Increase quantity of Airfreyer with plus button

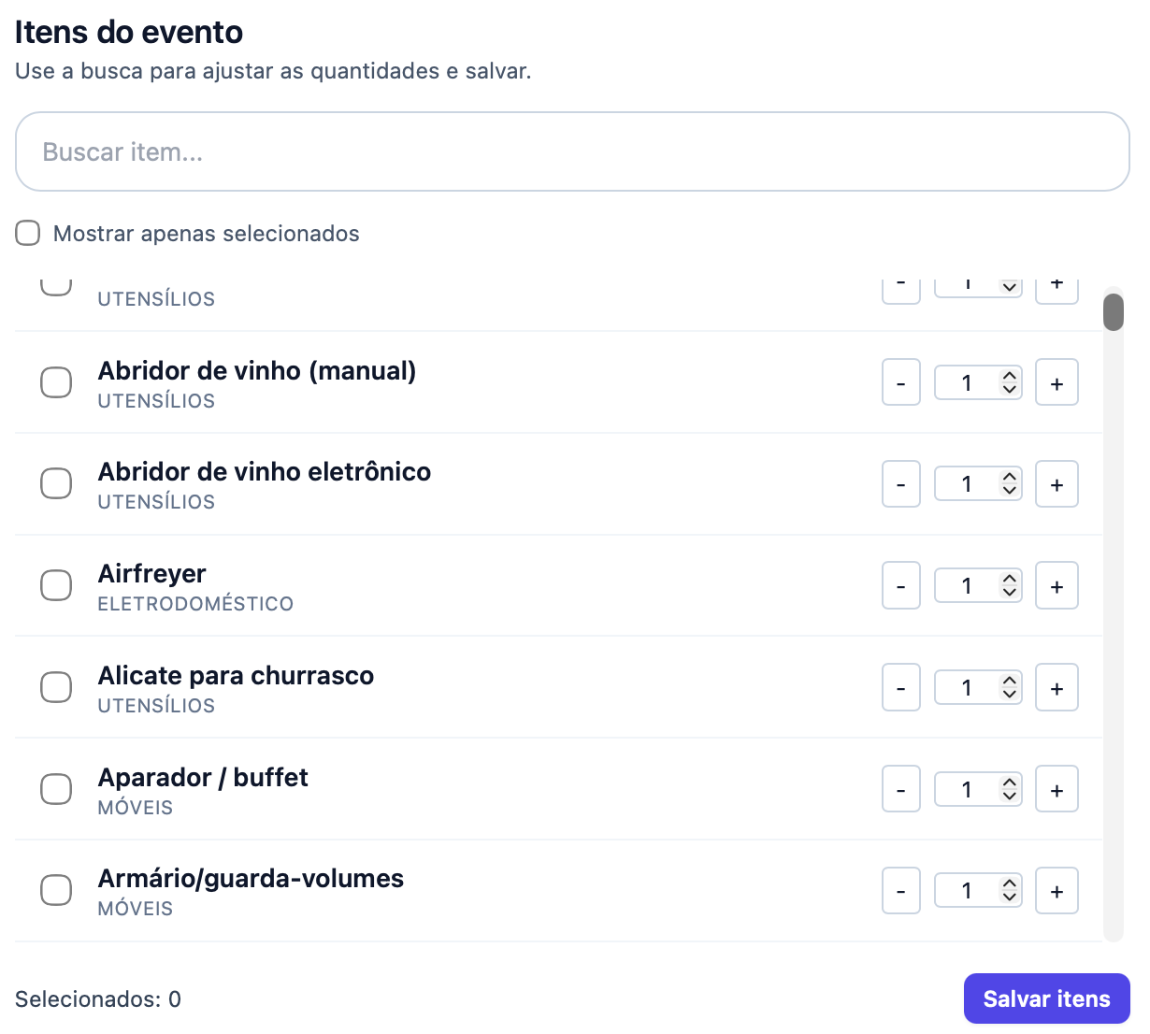(1057, 584)
